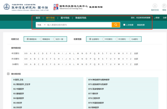Click the 高级检索 advanced search link
The width and height of the screenshot is (167, 109).
point(141,25)
